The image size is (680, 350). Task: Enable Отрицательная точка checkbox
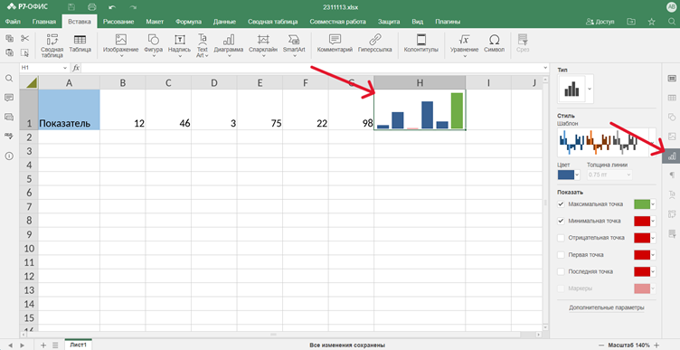[562, 238]
